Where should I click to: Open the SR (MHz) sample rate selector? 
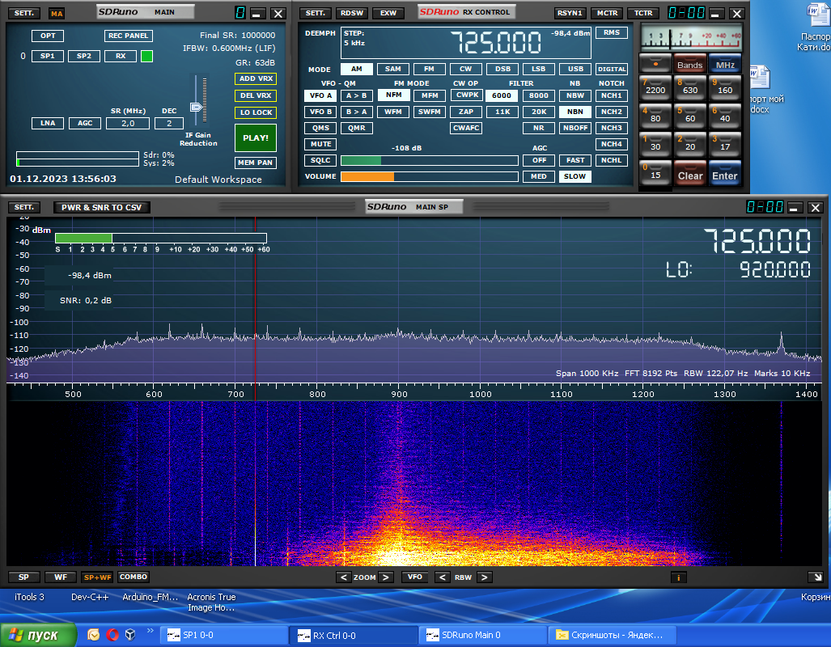point(128,124)
